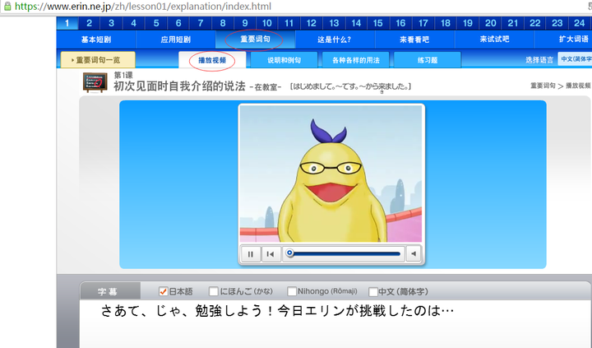Click the 重要词句 breadcrumb link

(543, 86)
